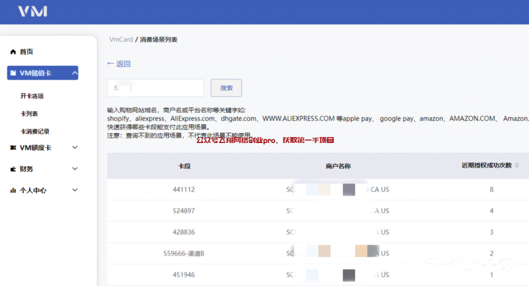Click the 消费场景列表 breadcrumb text
This screenshot has height=286, width=529.
tap(159, 39)
